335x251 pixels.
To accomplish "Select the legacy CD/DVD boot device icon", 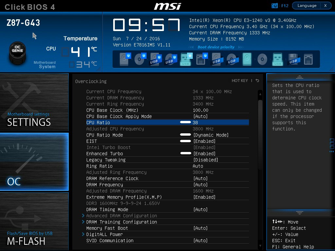I will (x=262, y=59).
